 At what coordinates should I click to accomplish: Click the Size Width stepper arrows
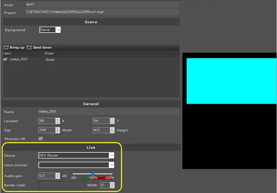[57, 130]
